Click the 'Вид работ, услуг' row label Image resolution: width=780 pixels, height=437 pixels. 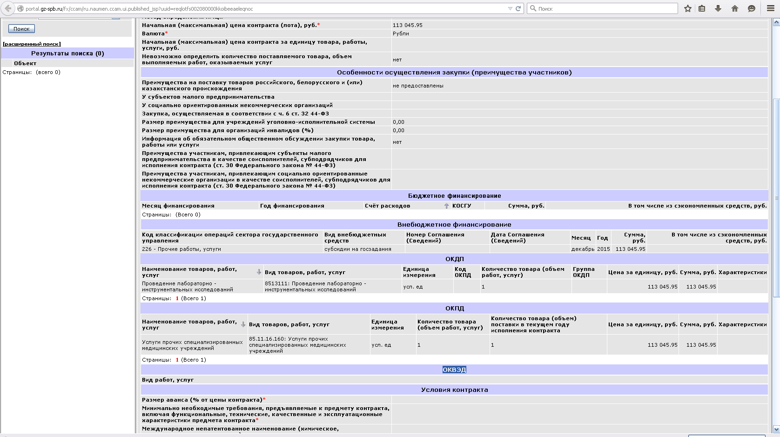coord(168,380)
